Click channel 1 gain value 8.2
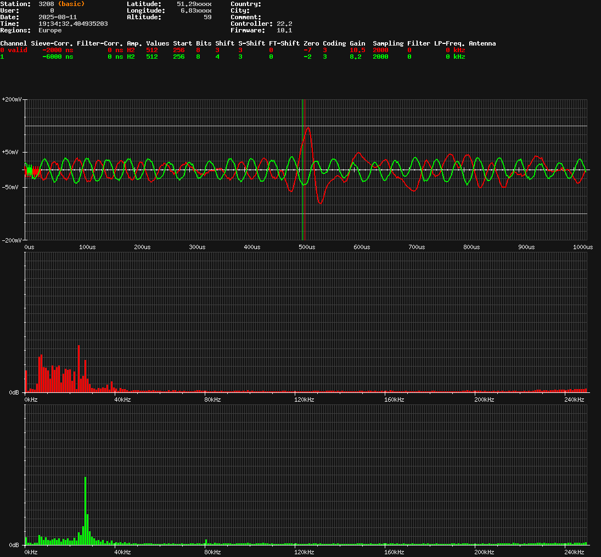This screenshot has height=557, width=601. (x=356, y=57)
